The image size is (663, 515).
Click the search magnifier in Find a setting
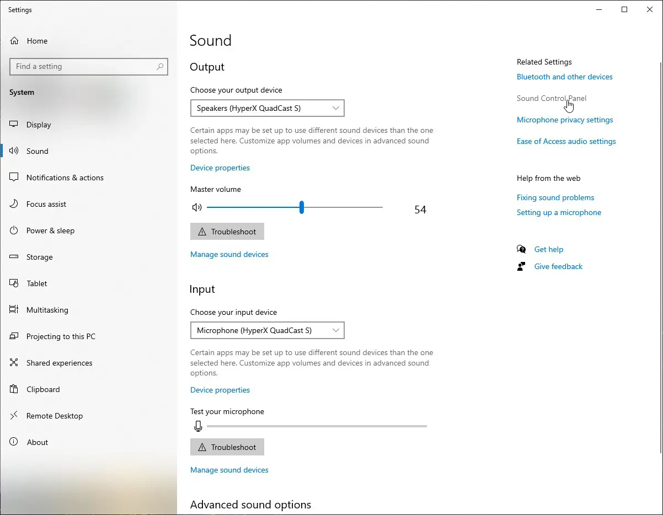pyautogui.click(x=160, y=67)
